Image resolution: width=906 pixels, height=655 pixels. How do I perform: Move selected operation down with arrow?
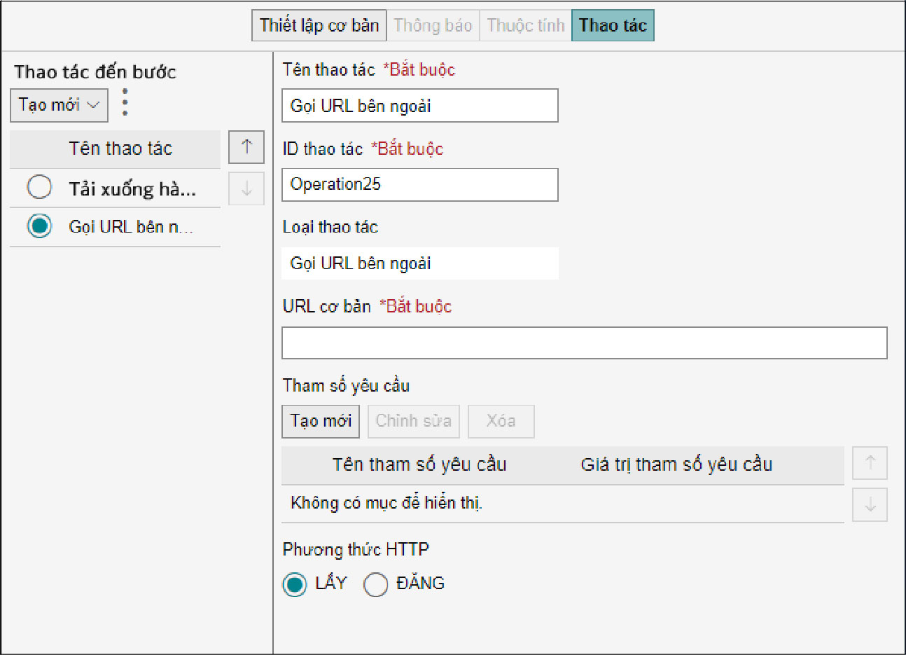tap(246, 188)
